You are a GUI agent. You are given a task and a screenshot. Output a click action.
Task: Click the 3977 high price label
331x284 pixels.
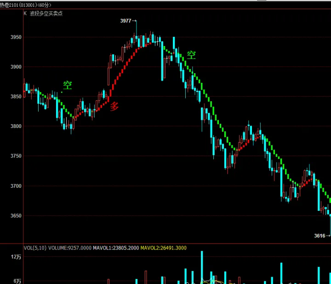point(126,21)
